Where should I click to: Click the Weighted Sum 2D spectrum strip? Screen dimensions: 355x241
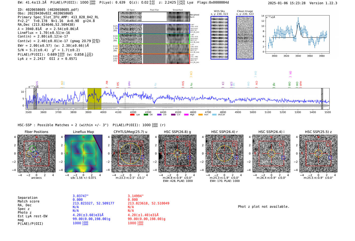(x=154, y=17)
